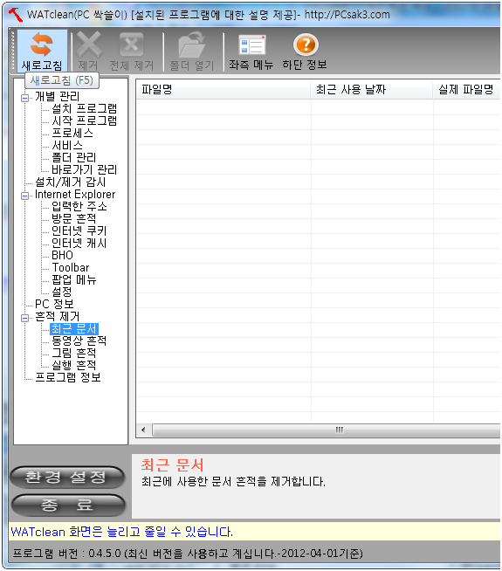The image size is (502, 571).
Task: Toggle the 좌측 메뉴 left menu icon
Action: (251, 45)
